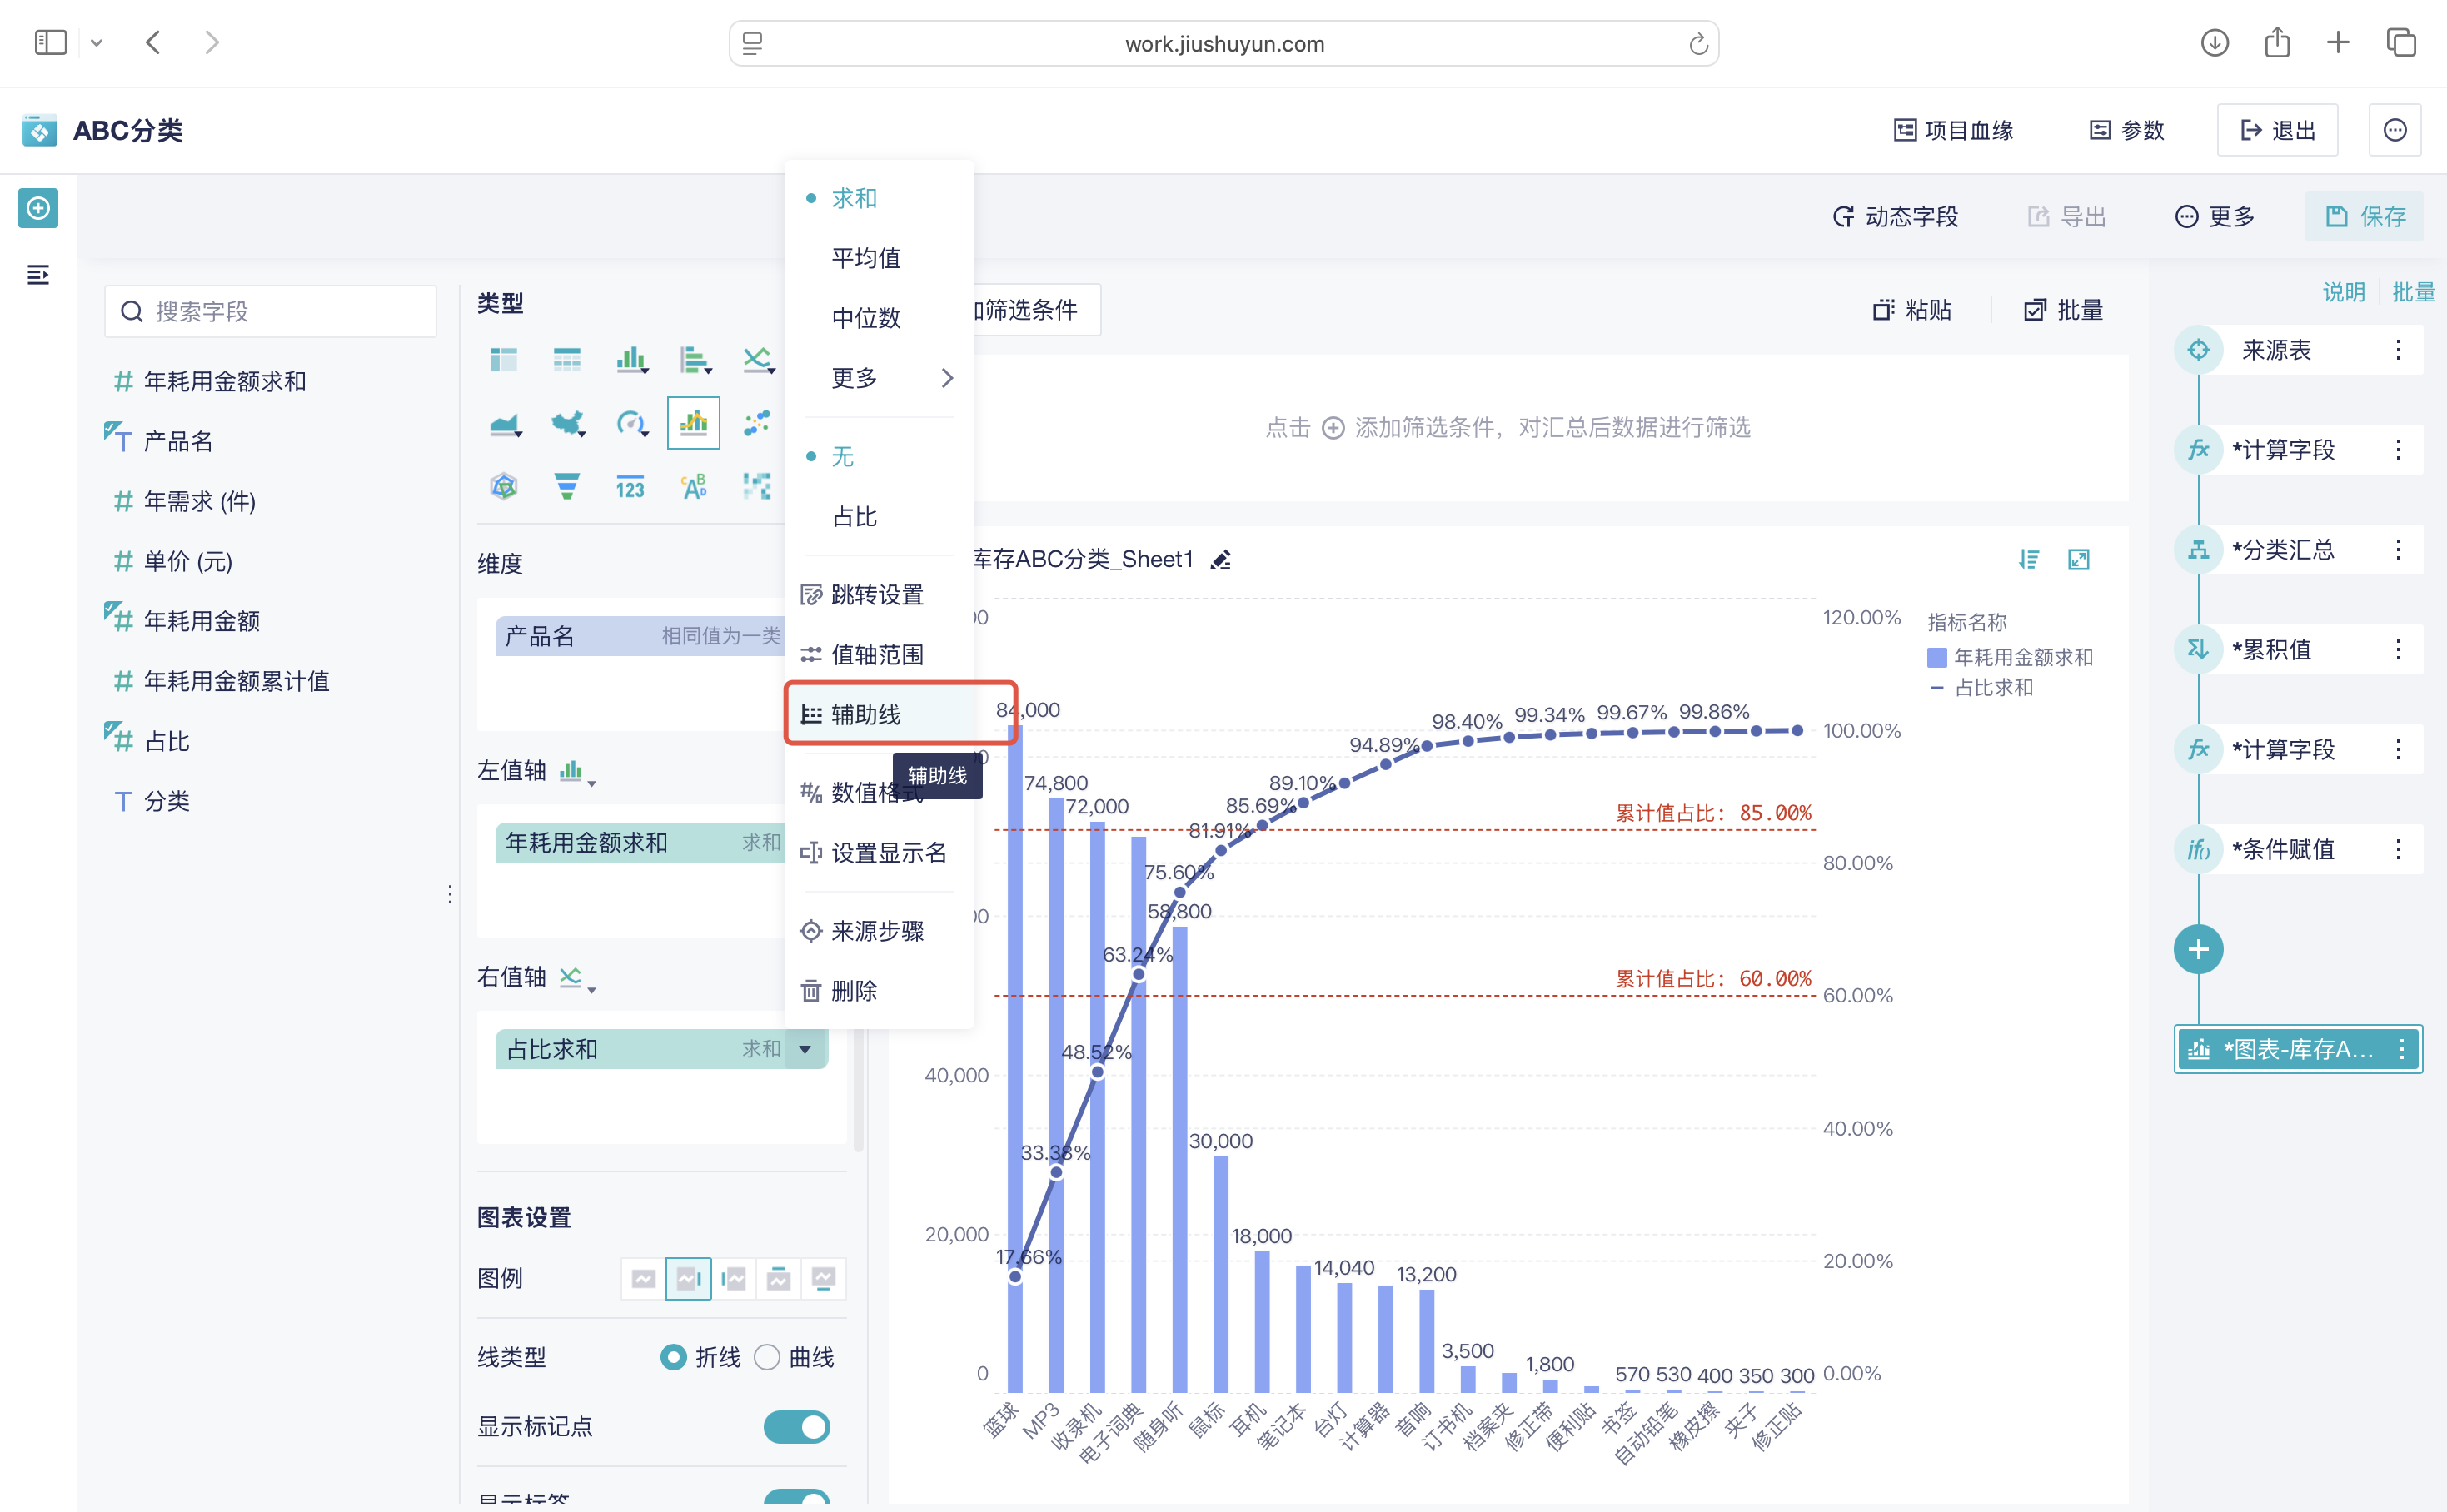Screen dimensions: 2447x1512
Task: Click the sort icon beside the chart title
Action: pyautogui.click(x=2029, y=560)
